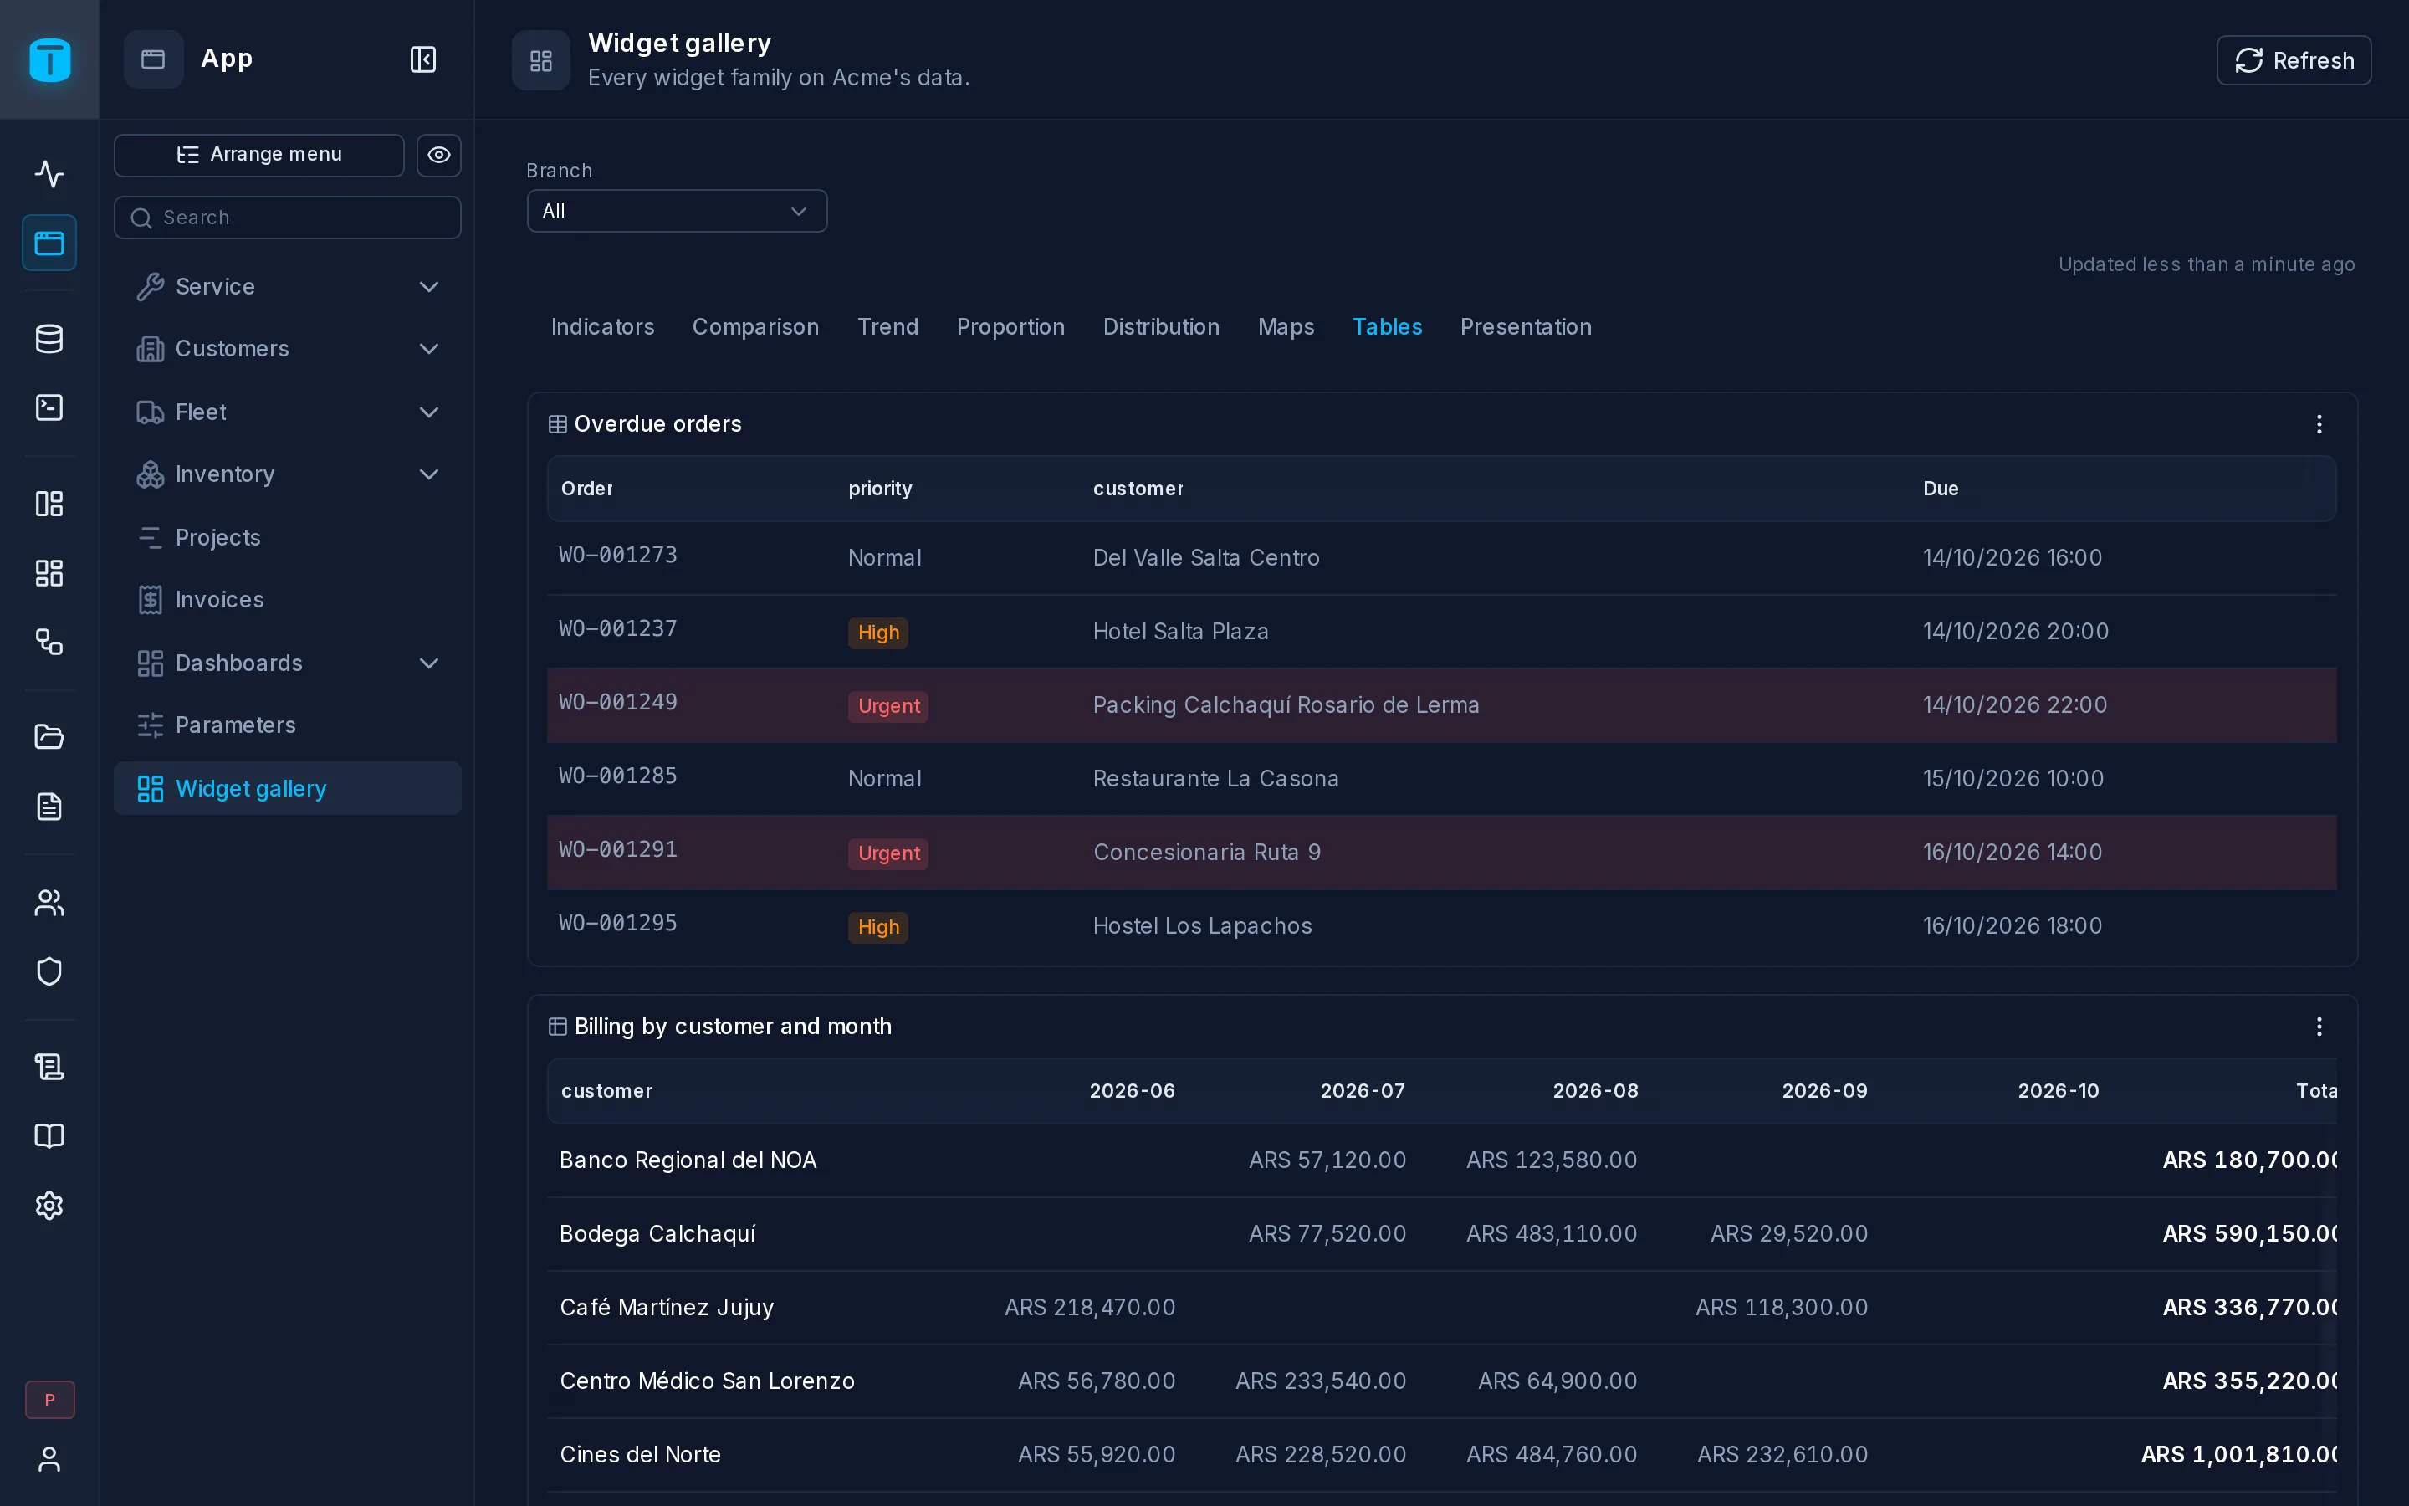Viewport: 2409px width, 1506px height.
Task: Toggle menu visibility eye icon
Action: (439, 156)
